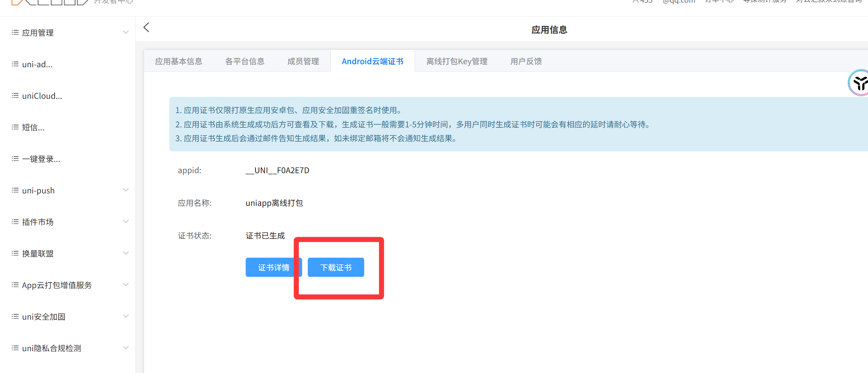Go back using the left arrow icon
868x373 pixels.
[146, 27]
